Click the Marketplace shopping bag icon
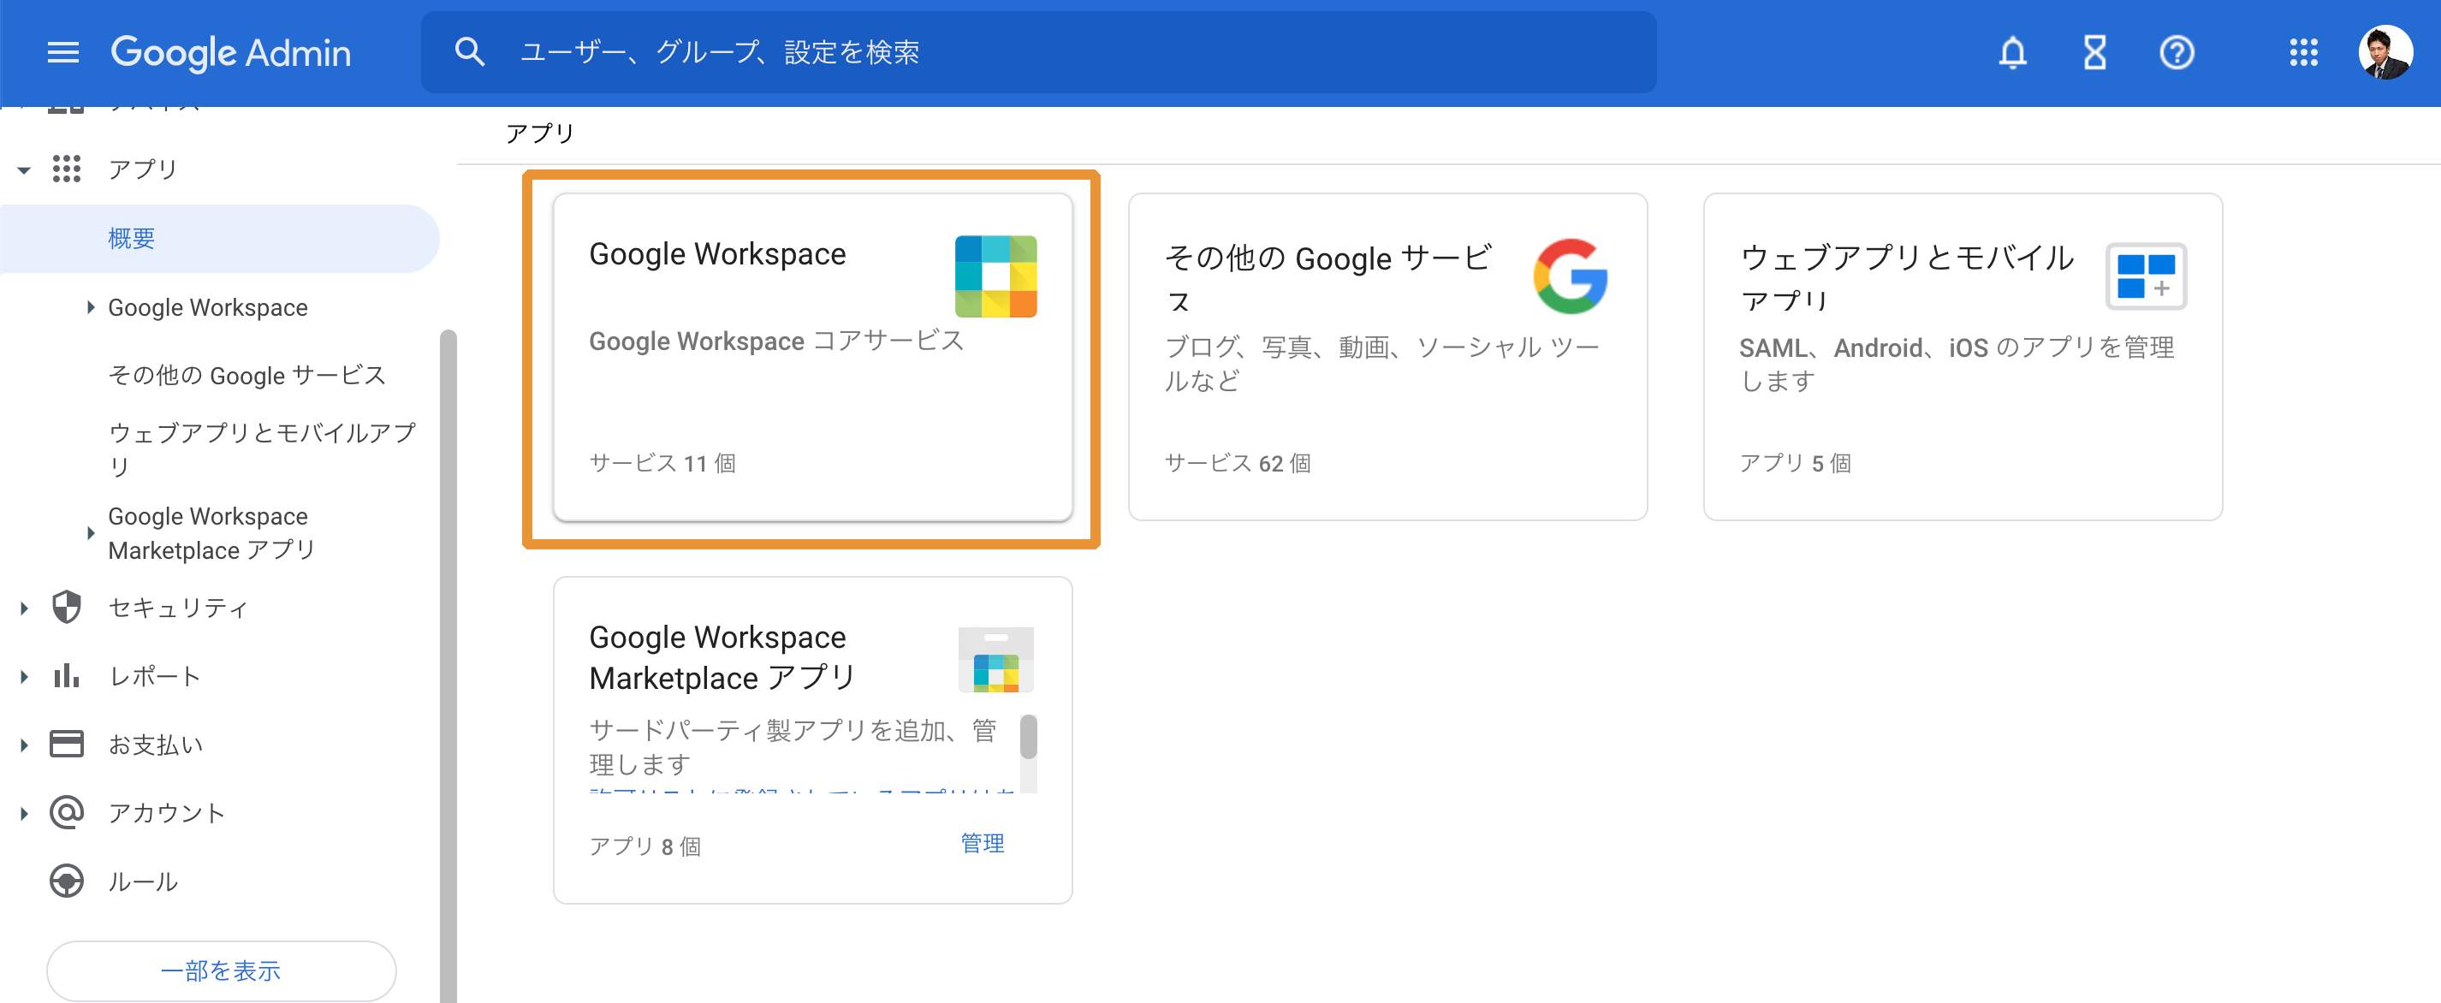The image size is (2441, 1003). pos(995,659)
